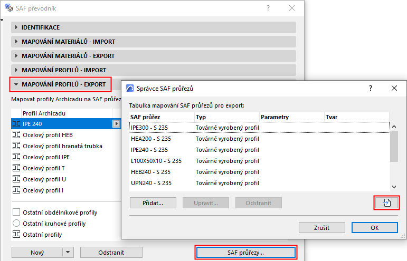The width and height of the screenshot is (407, 261).
Task: Click the Tvar column header
Action: tap(357, 117)
